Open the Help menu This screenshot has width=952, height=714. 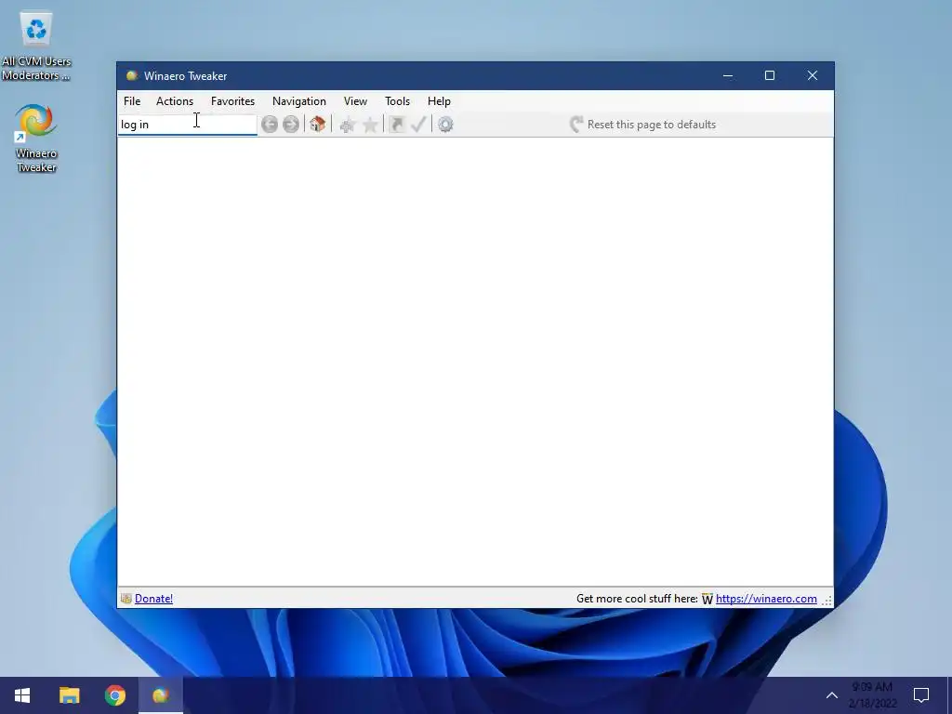(439, 101)
